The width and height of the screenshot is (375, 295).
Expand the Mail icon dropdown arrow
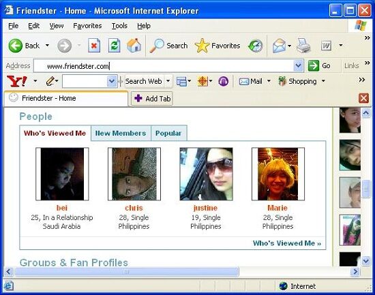pos(289,46)
